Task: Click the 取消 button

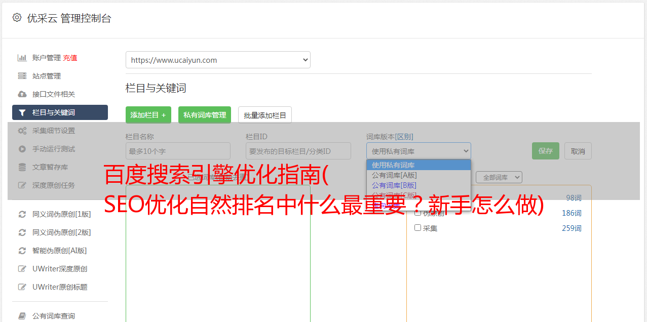Action: 578,151
